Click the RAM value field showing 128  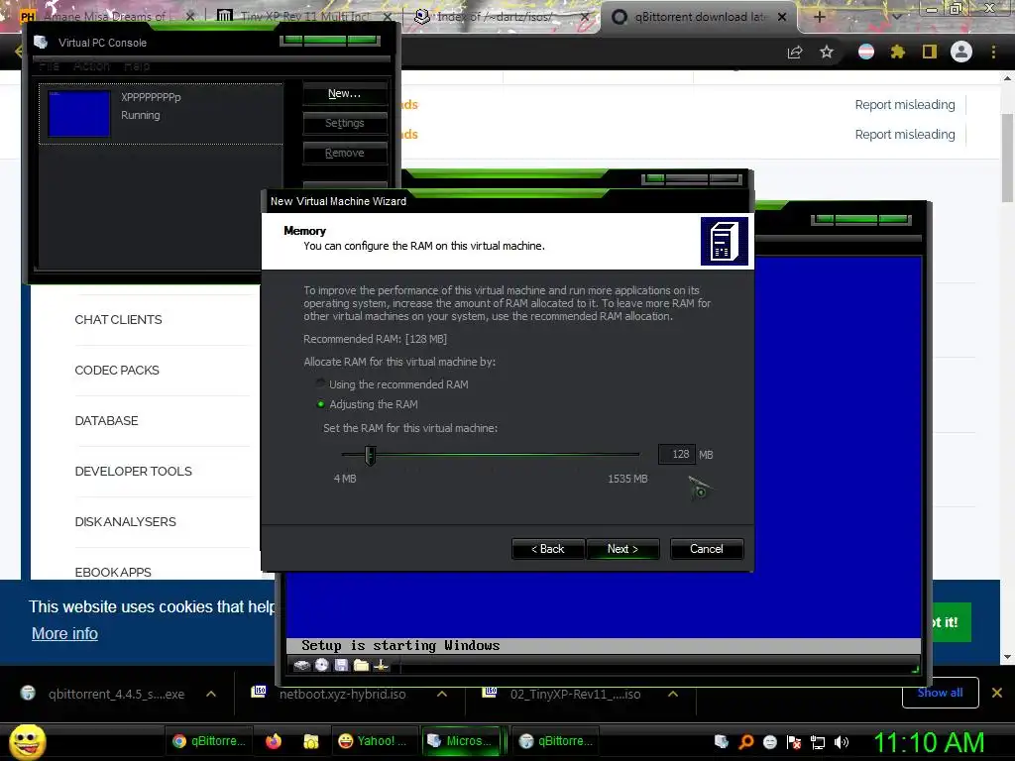[x=676, y=454]
